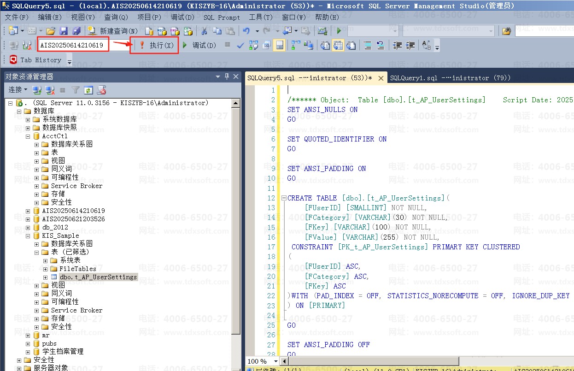The width and height of the screenshot is (574, 371).
Task: Click the Open File folder icon
Action: click(x=51, y=31)
